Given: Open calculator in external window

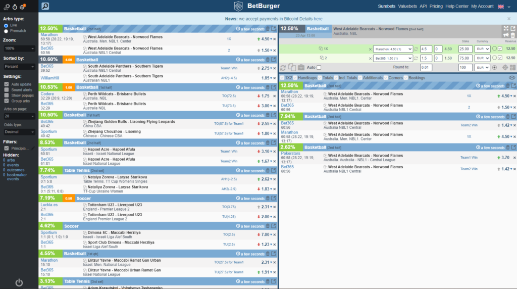Looking at the screenshot, I should (513, 29).
